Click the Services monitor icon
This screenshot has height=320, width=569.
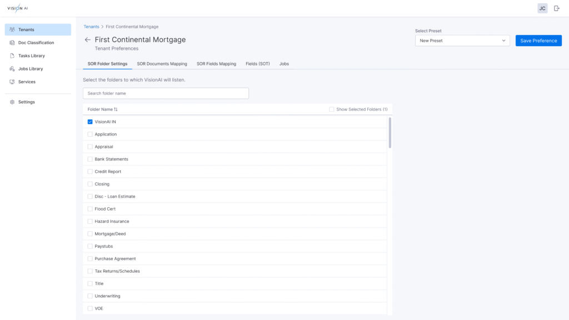coord(12,82)
